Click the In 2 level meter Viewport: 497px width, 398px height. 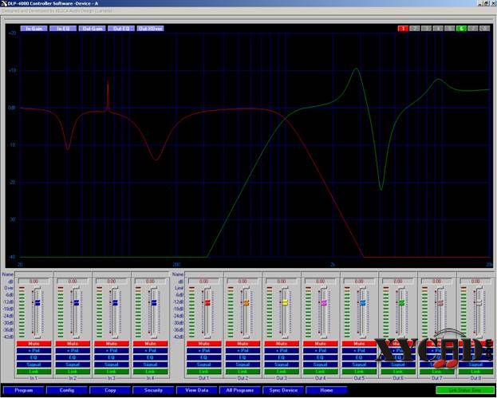click(61, 312)
